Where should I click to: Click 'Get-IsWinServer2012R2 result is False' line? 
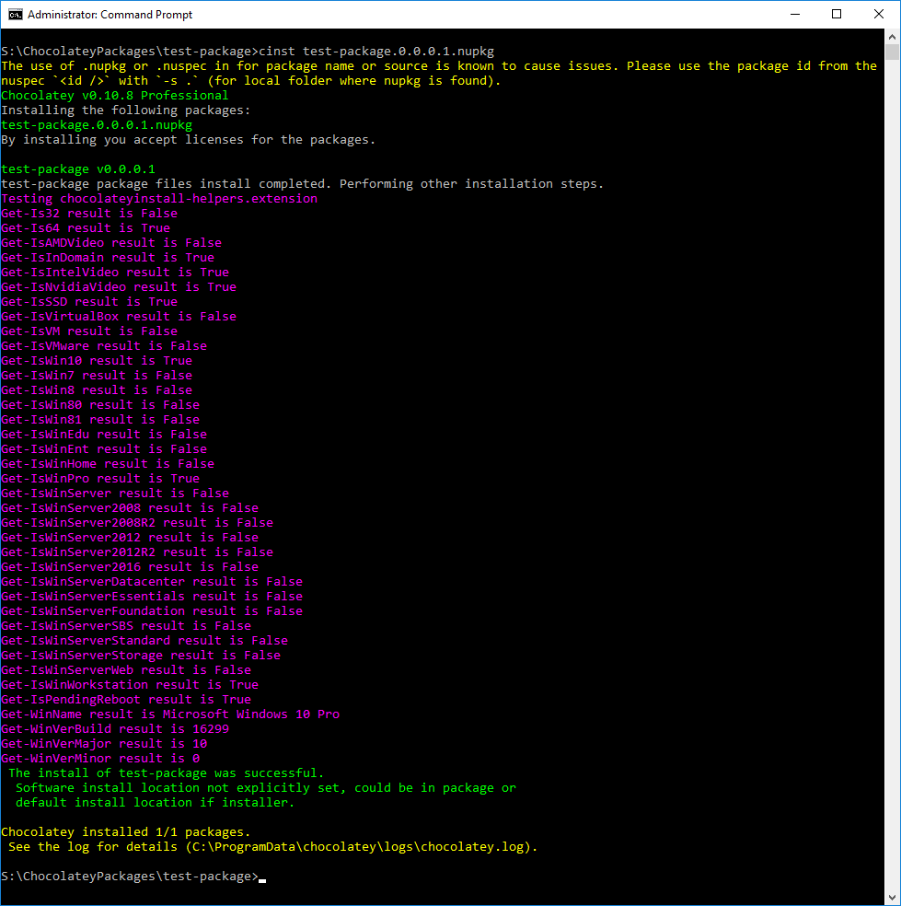coord(137,552)
